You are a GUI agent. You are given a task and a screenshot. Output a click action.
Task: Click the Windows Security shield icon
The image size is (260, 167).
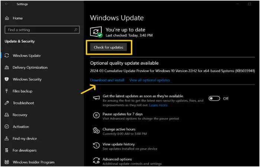coord(7,79)
